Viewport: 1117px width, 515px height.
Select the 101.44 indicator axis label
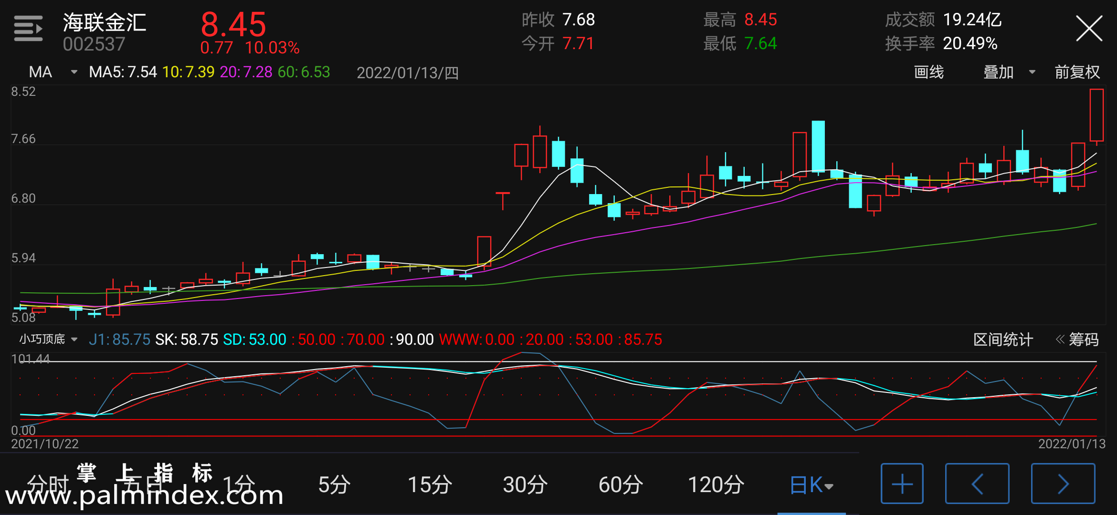31,359
